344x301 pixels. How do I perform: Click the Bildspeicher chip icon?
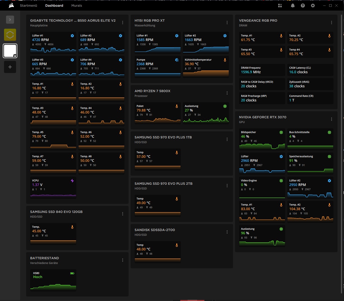coord(281,132)
